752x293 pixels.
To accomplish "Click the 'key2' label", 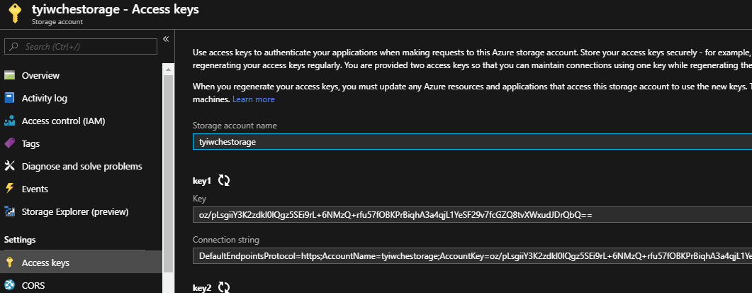I will pos(202,288).
